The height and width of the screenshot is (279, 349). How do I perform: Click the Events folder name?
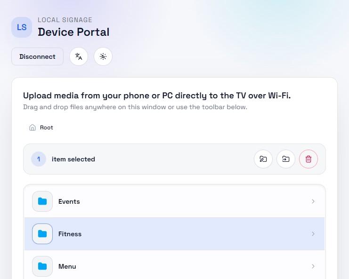[x=69, y=201]
